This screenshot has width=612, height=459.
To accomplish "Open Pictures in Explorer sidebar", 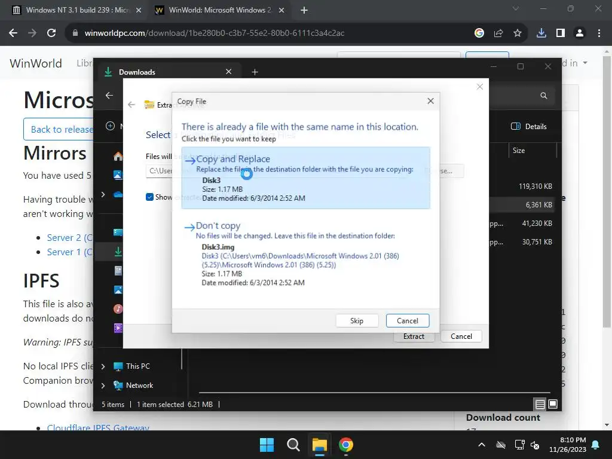I will pos(118,290).
